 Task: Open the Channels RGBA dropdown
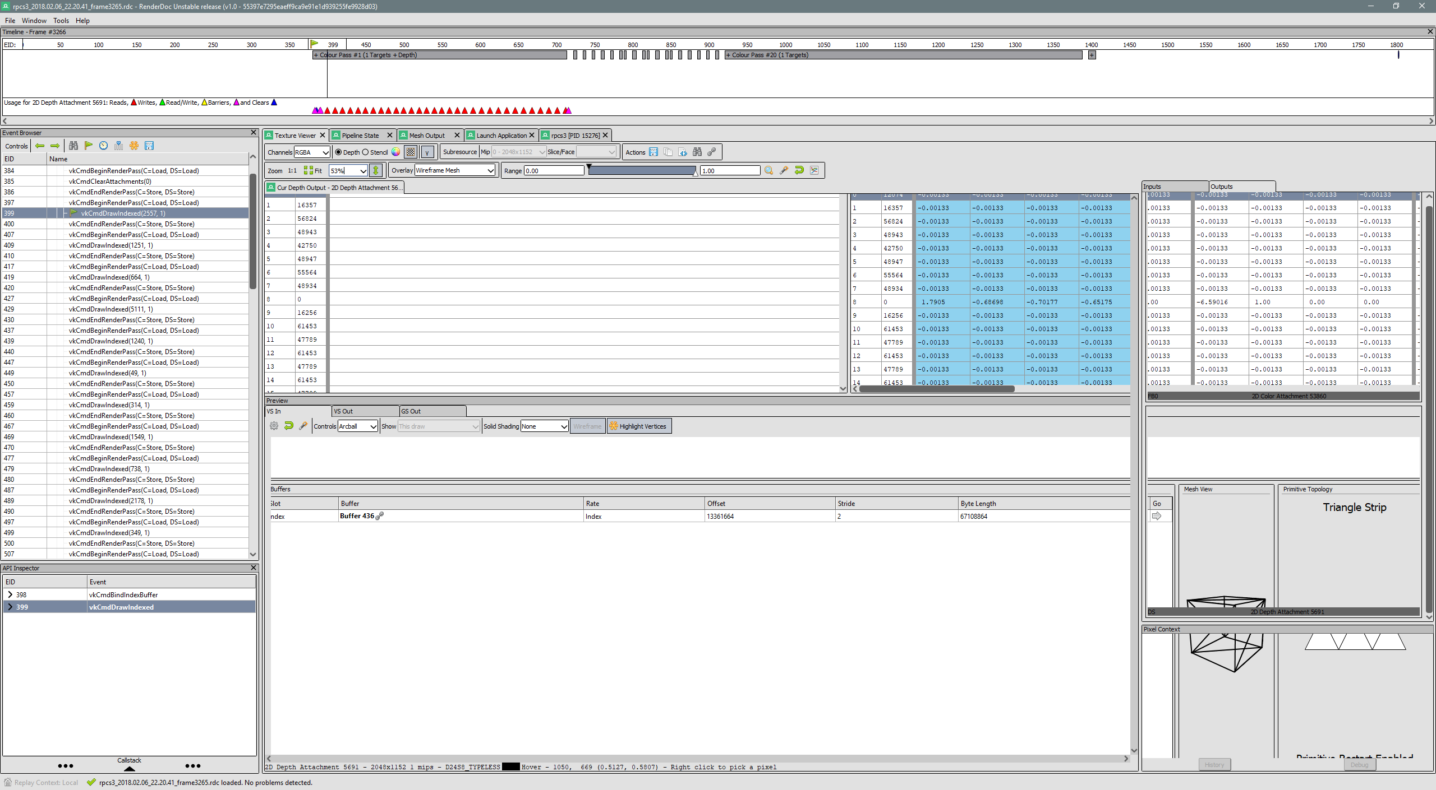pos(312,152)
